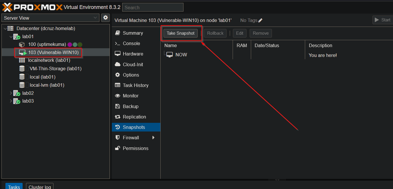This screenshot has width=393, height=189.
Task: Collapse the Datacenter tree node arrow
Action: point(5,29)
